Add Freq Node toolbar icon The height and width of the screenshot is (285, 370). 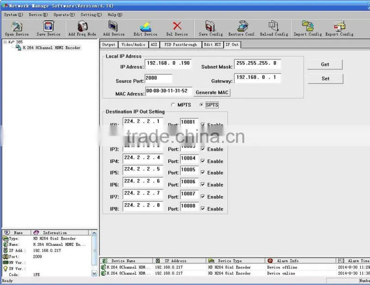(82, 29)
